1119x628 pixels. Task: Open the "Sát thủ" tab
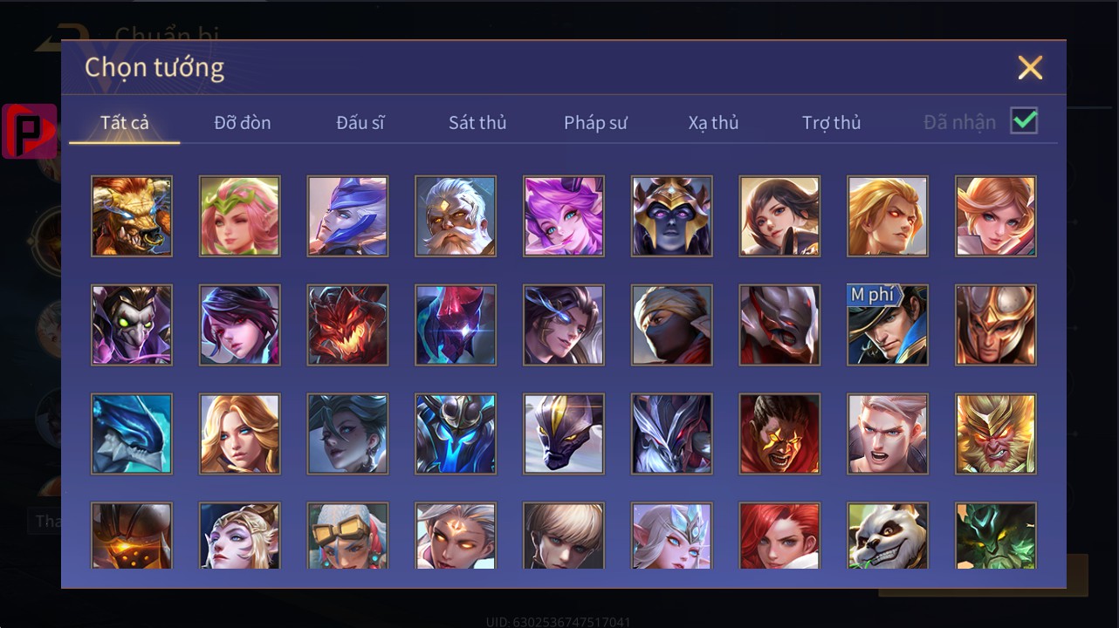tap(477, 123)
